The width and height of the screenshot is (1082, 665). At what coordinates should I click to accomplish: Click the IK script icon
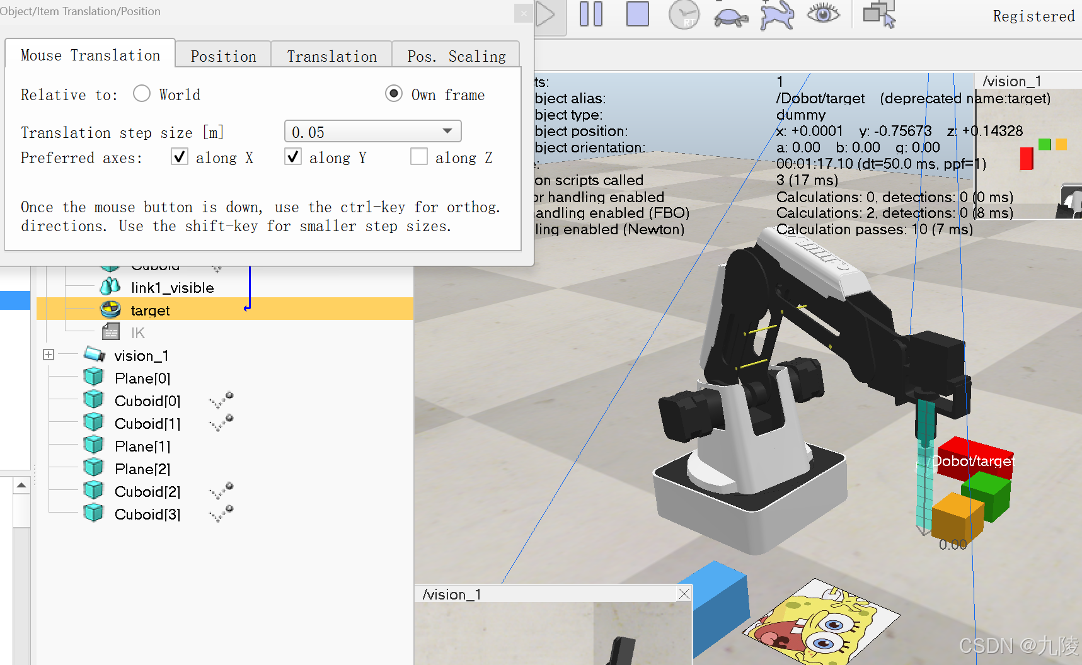[111, 332]
